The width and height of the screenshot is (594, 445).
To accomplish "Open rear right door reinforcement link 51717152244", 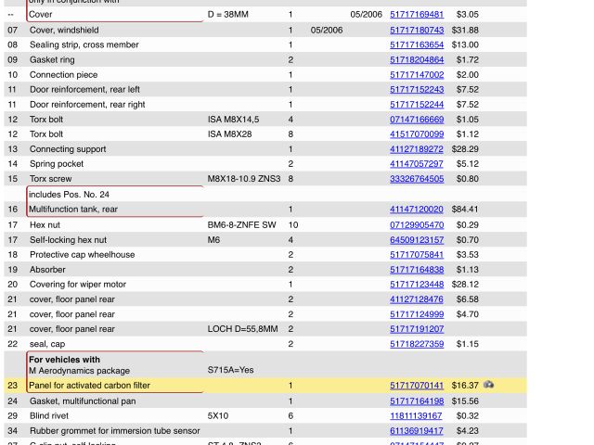I will (x=416, y=105).
